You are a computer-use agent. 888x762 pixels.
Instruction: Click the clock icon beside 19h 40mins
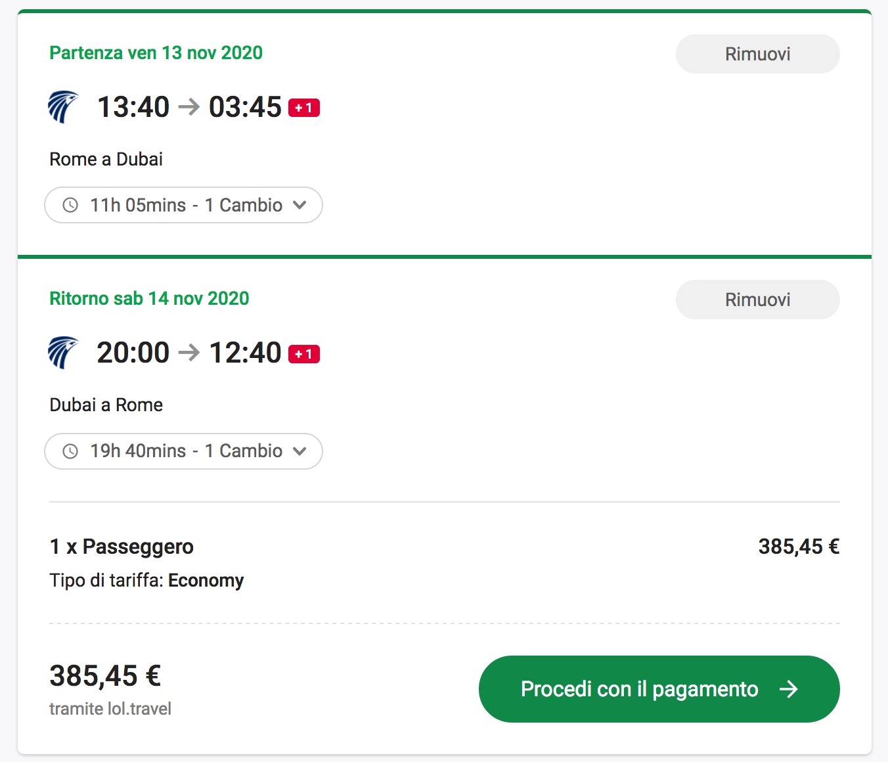pos(70,451)
